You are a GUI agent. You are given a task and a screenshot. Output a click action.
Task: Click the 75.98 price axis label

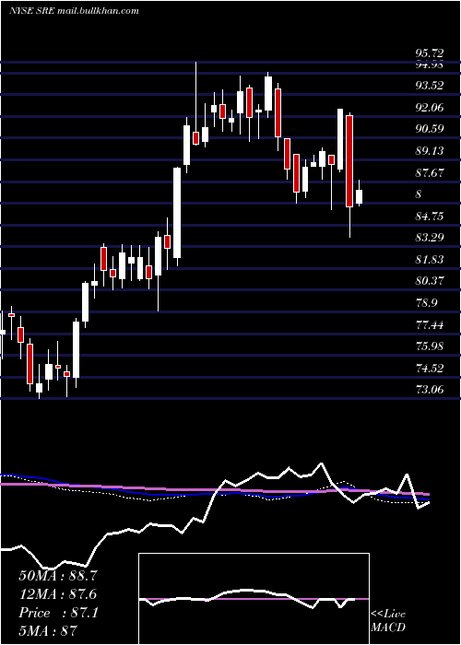[x=431, y=346]
